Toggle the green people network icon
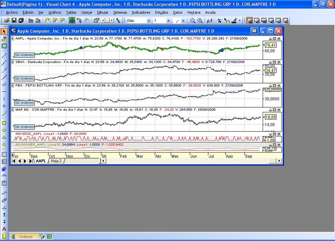 point(72,21)
